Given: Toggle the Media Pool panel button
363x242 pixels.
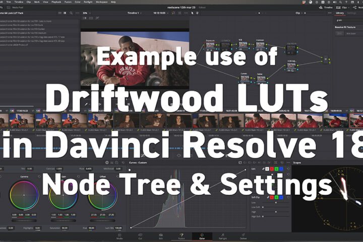Looking at the screenshot, I should [15, 8].
